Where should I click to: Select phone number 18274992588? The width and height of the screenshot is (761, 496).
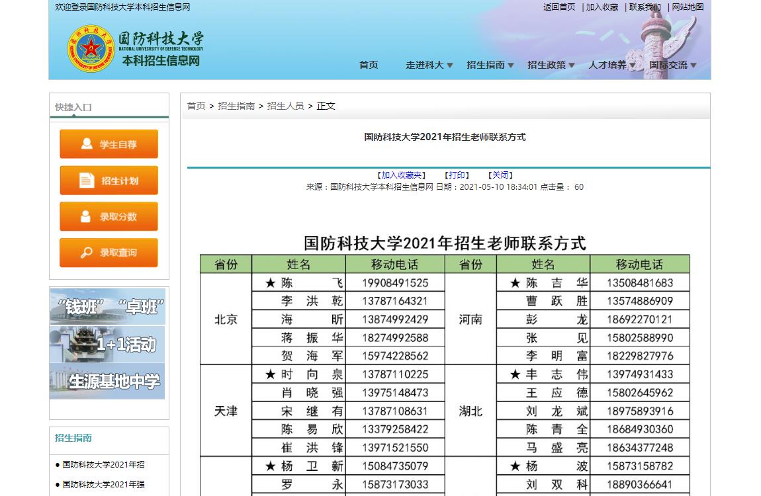pyautogui.click(x=395, y=338)
